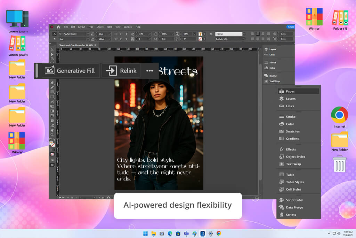Open the English: USA language dropdown
Viewport: 356px width, 238px height.
244,39
